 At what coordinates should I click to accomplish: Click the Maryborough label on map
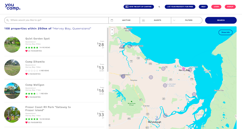[x=154, y=122]
